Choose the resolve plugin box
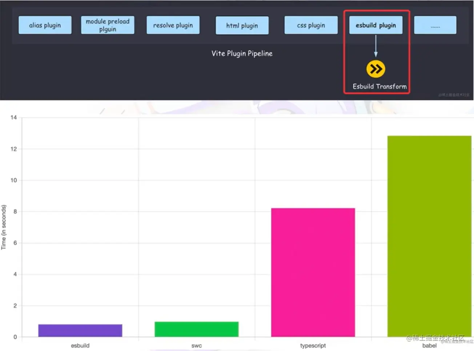 click(173, 25)
